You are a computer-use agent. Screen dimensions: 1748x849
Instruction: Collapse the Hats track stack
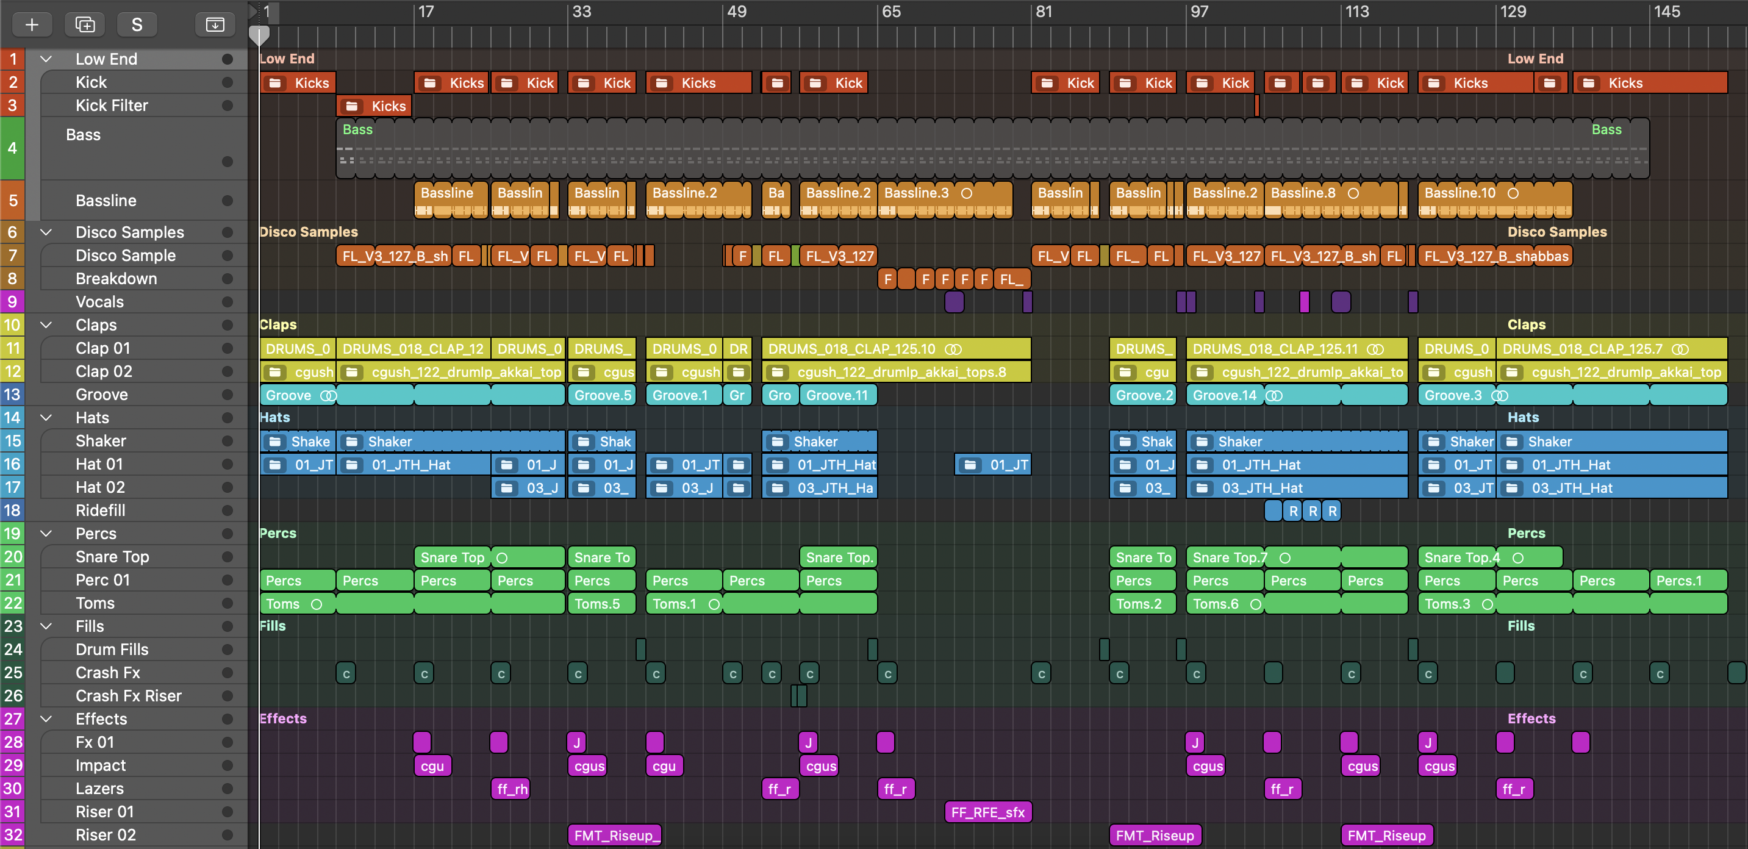[x=46, y=418]
